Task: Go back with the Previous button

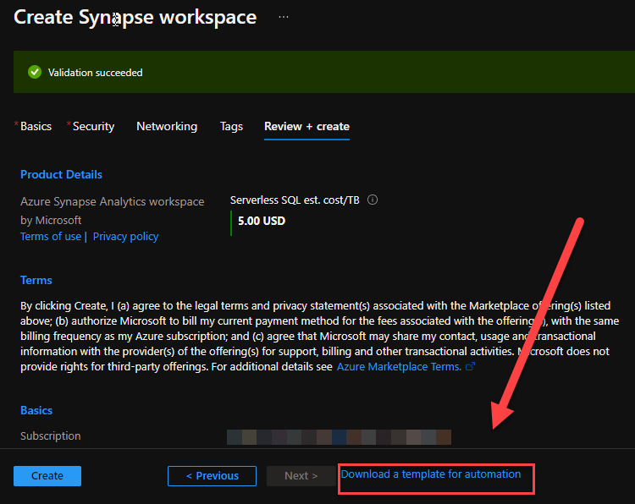Action: (x=212, y=476)
